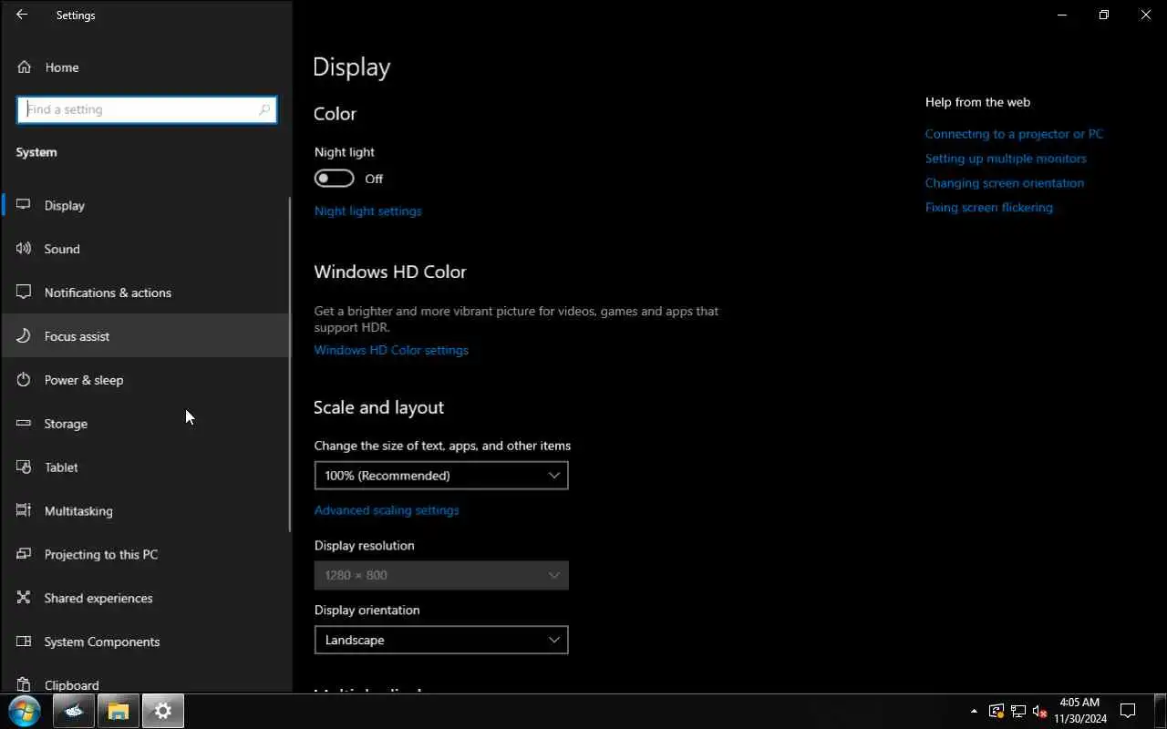Screen dimensions: 1167x729
Task: Click the Sound speaker icon in sidebar
Action: point(24,249)
